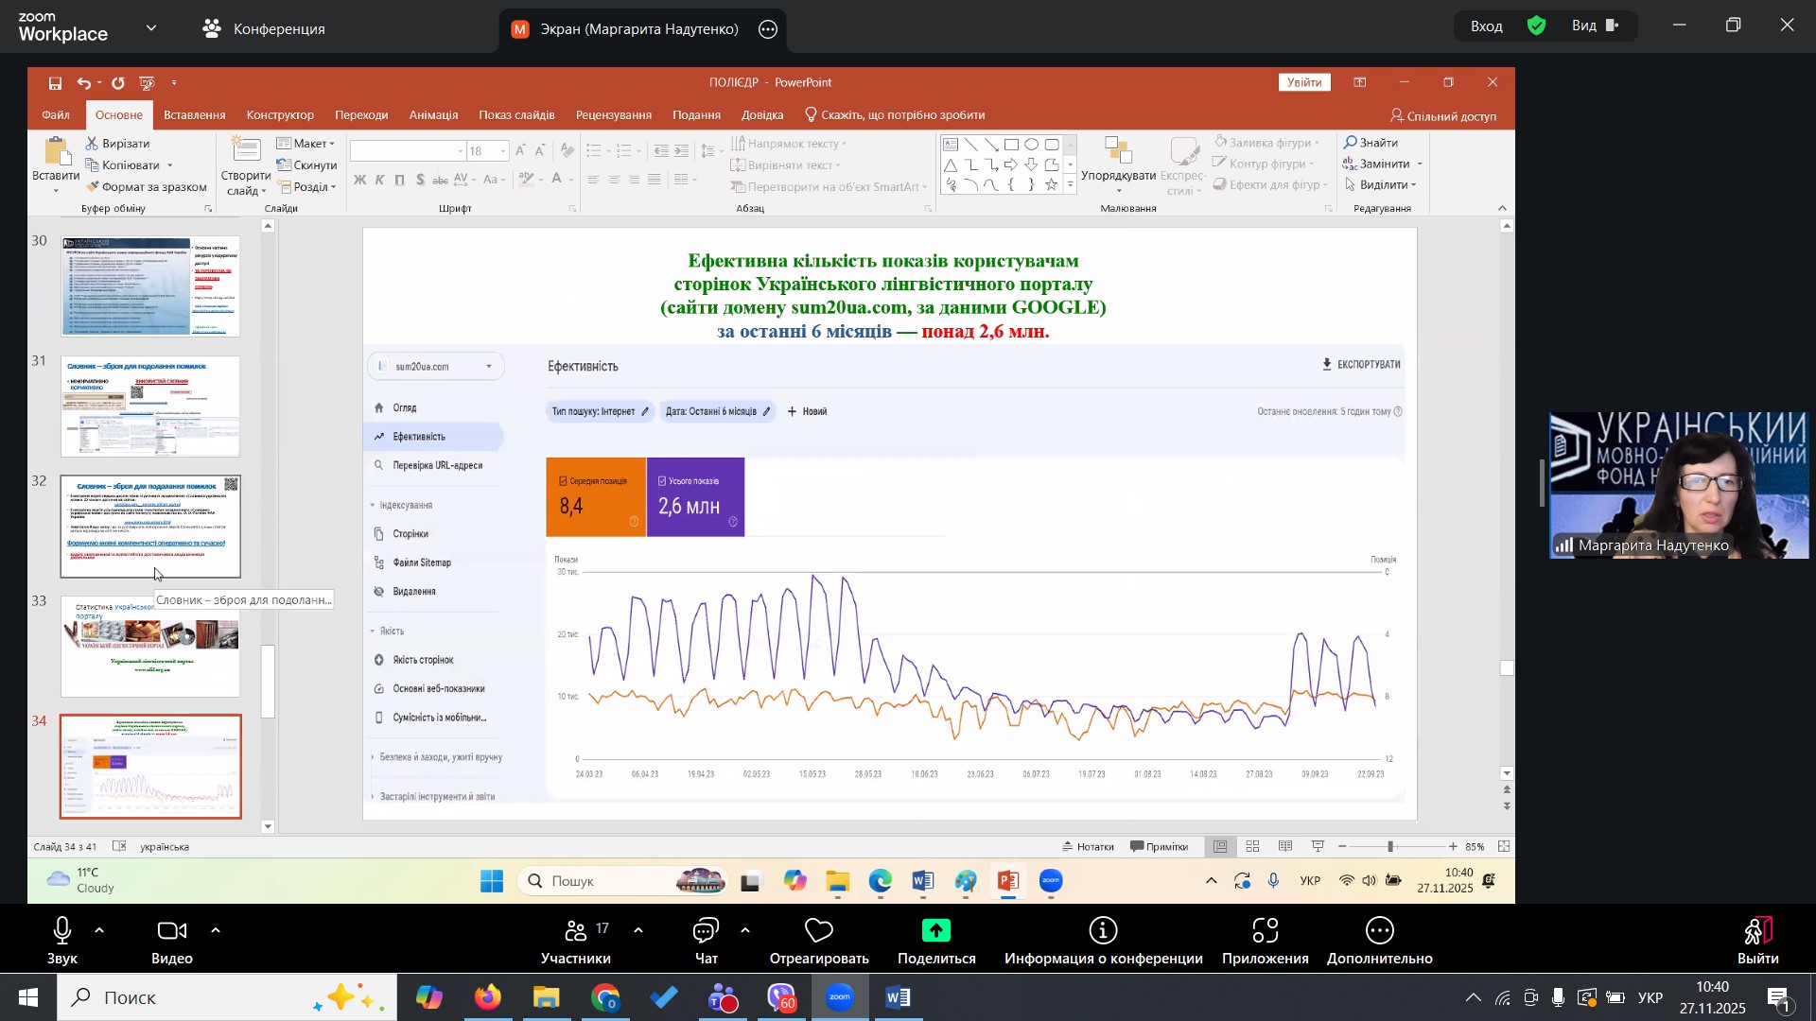The width and height of the screenshot is (1816, 1021).
Task: Open the Zoom Workplace dropdown chevron
Action: [x=151, y=28]
